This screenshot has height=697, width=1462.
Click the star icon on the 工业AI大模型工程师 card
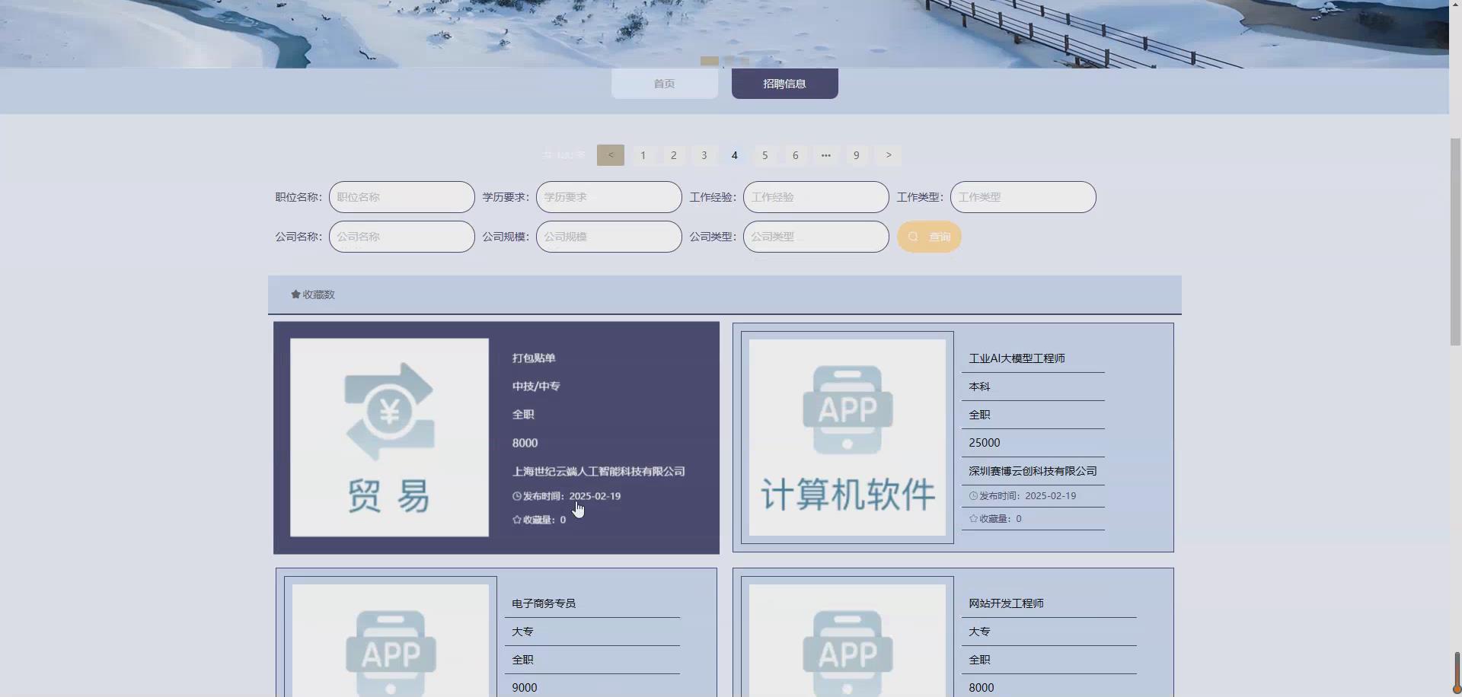point(973,518)
